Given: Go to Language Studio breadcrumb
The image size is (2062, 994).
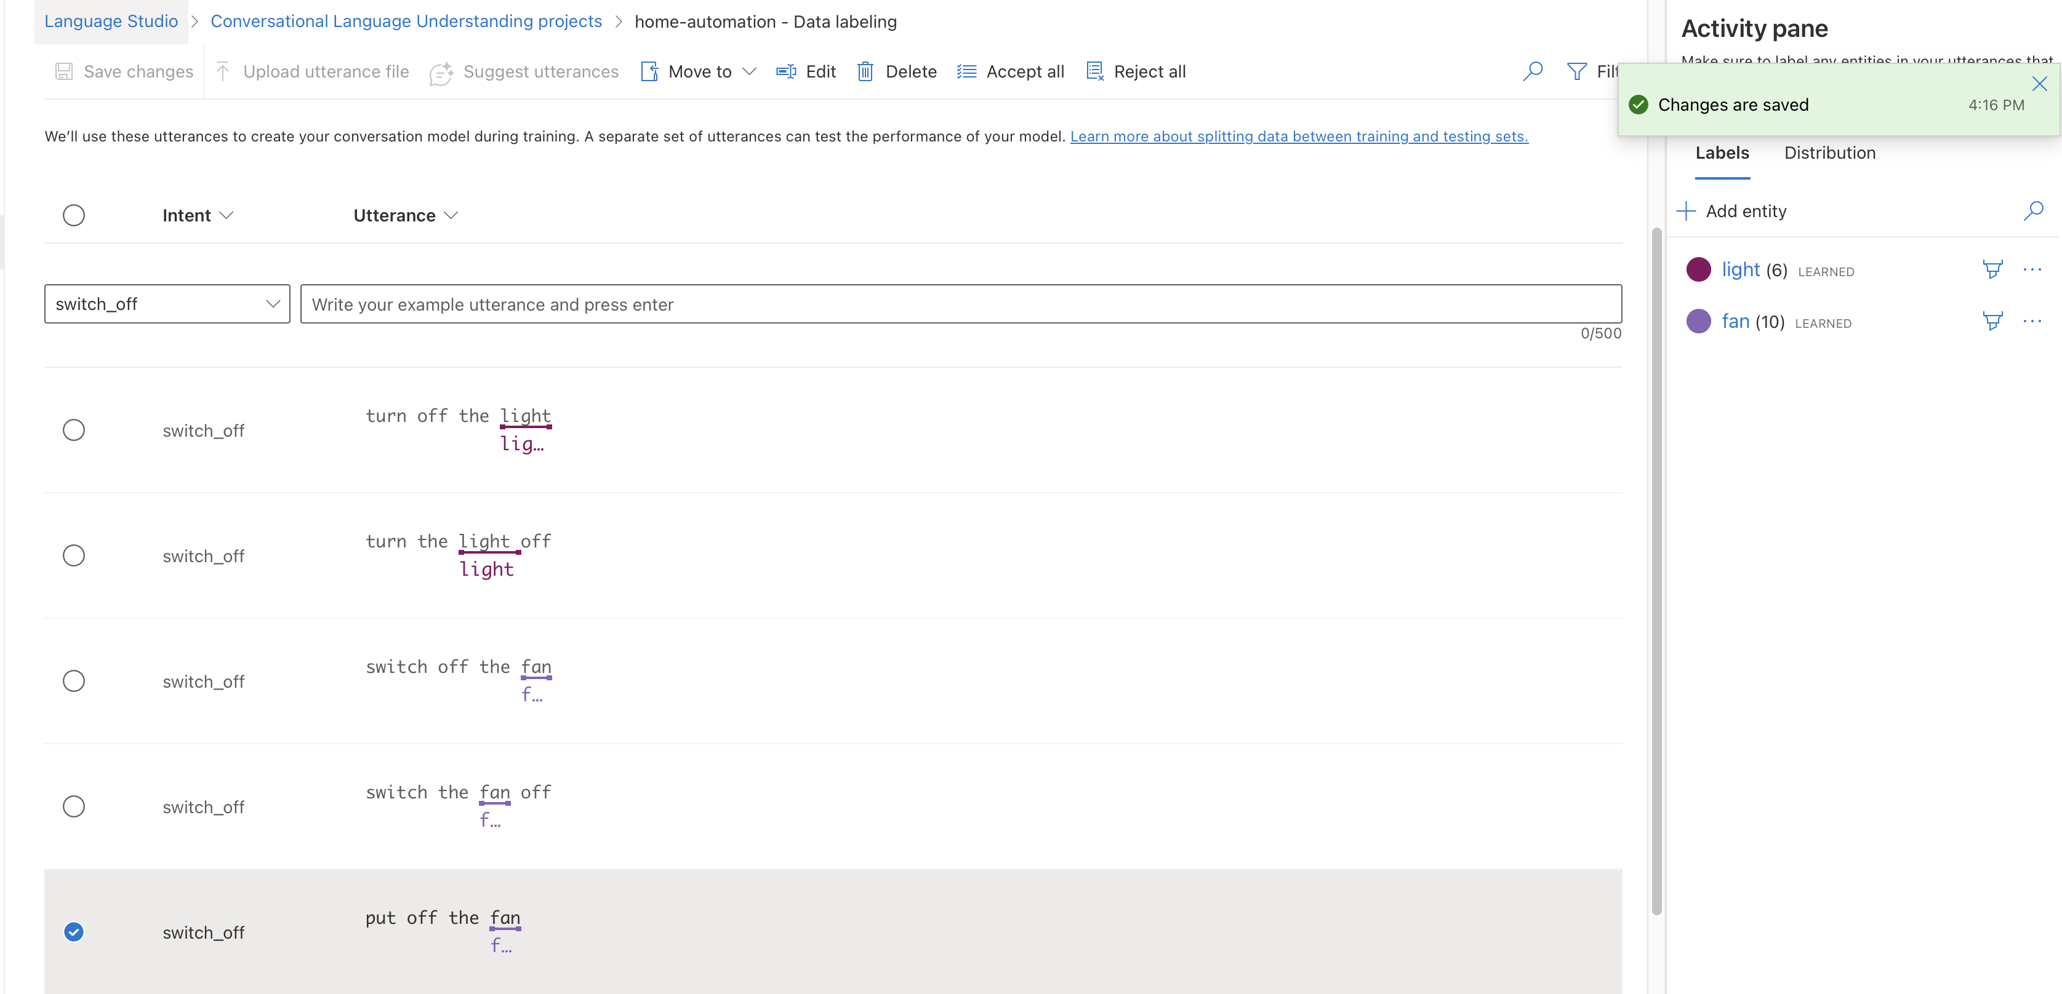Looking at the screenshot, I should (x=110, y=22).
